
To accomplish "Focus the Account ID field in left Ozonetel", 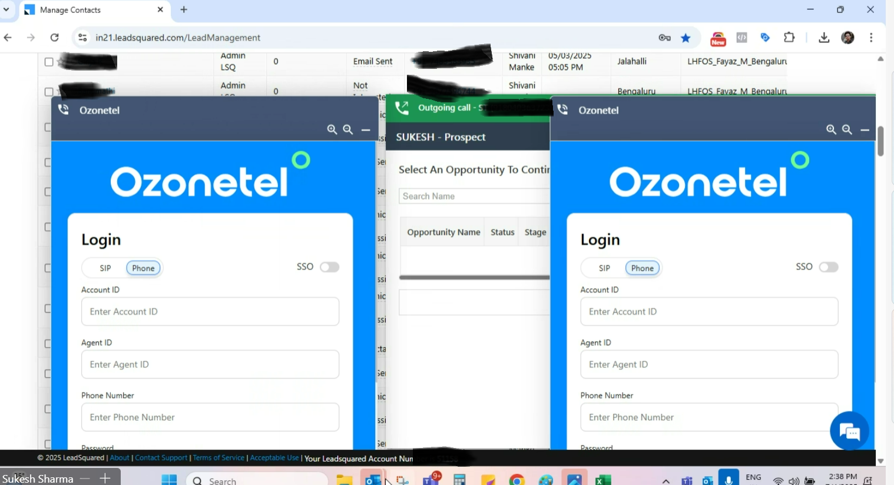I will click(x=210, y=311).
